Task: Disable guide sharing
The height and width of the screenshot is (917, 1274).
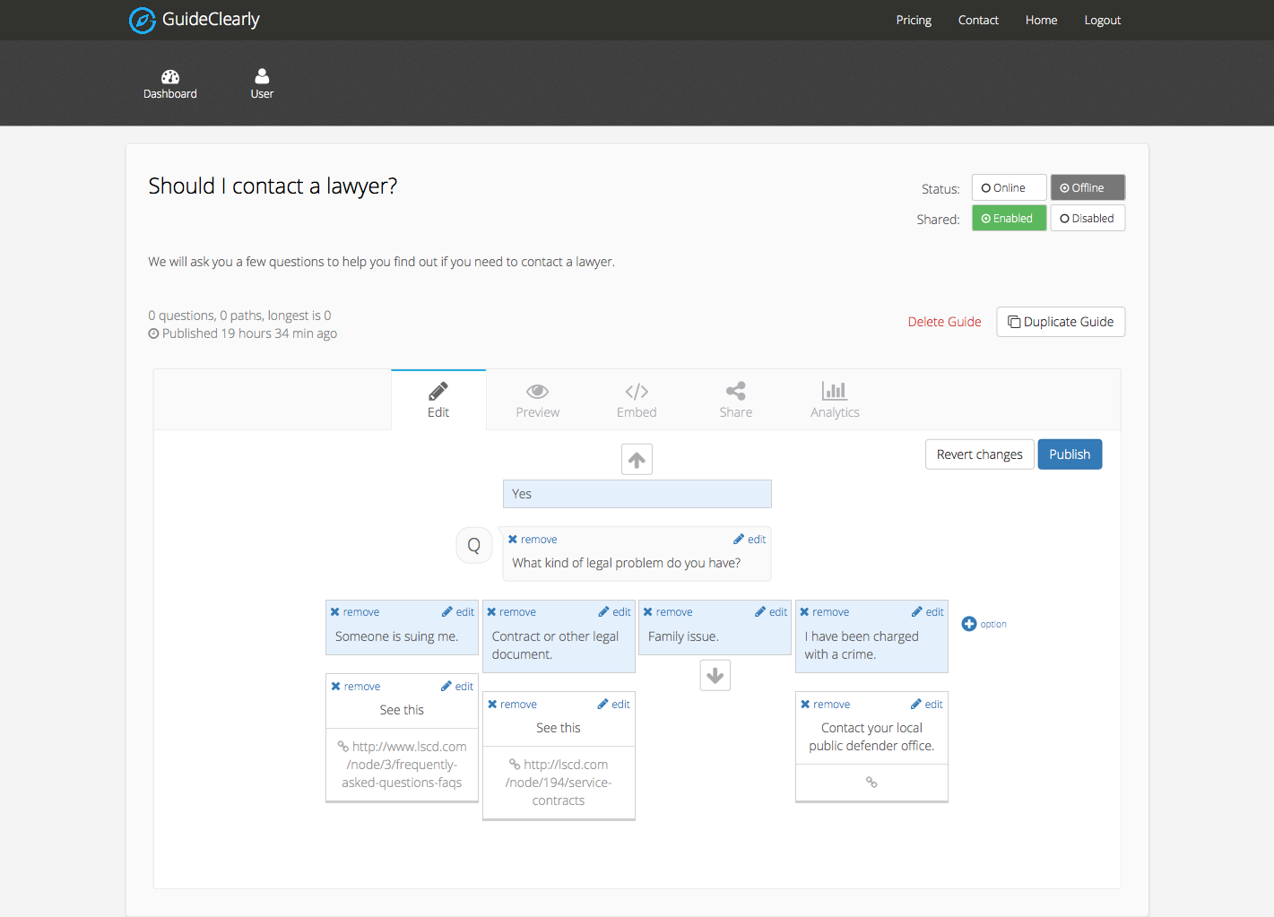Action: [x=1087, y=218]
